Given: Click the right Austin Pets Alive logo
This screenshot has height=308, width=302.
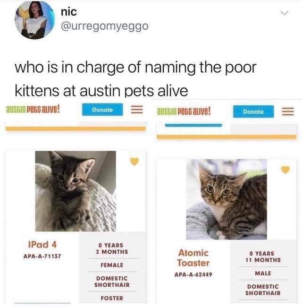Looking at the screenshot, I should (x=184, y=111).
